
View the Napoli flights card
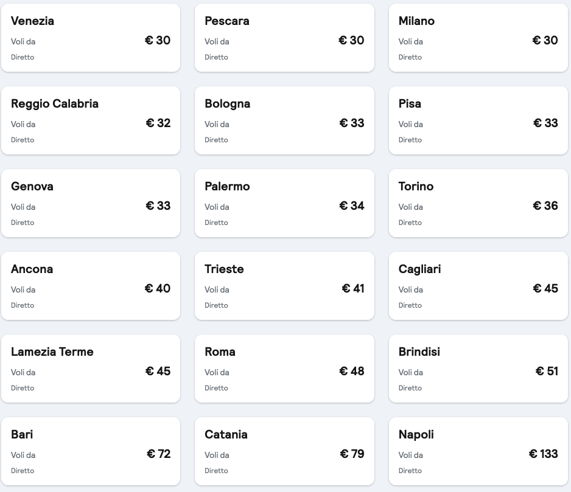(478, 451)
